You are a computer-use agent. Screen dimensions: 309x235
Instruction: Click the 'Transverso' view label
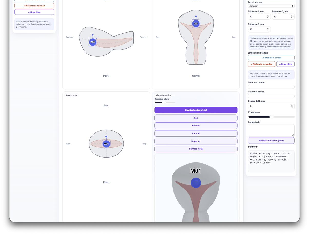(71, 95)
